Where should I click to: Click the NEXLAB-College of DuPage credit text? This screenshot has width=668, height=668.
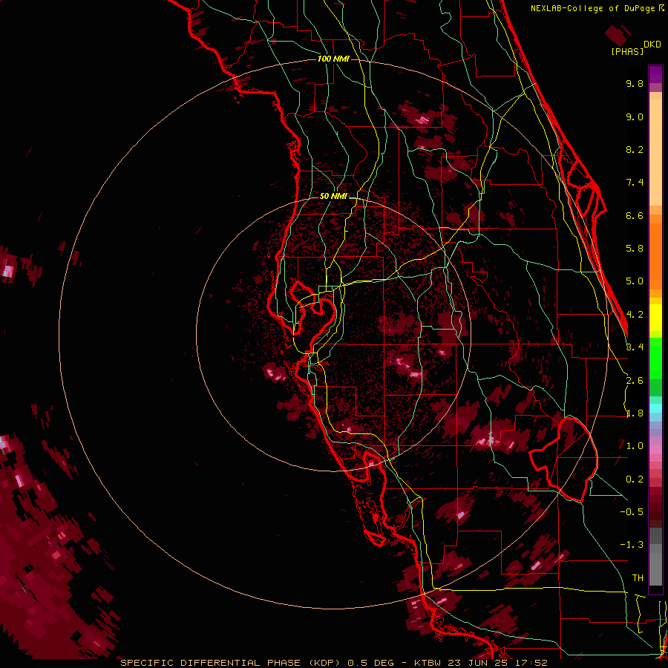tap(597, 8)
